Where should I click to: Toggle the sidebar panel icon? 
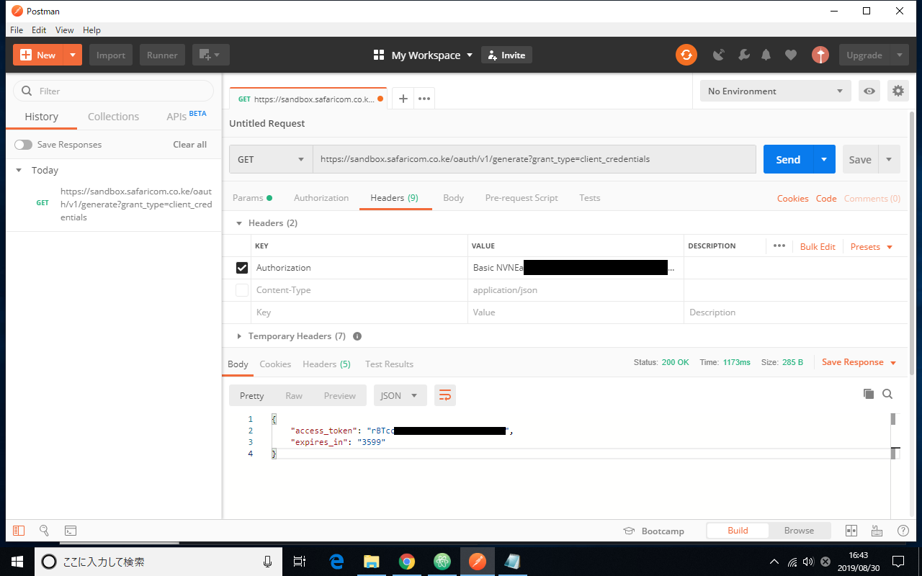[19, 531]
